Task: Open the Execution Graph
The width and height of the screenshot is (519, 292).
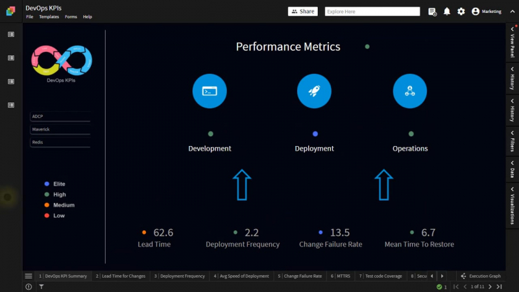Action: point(481,276)
